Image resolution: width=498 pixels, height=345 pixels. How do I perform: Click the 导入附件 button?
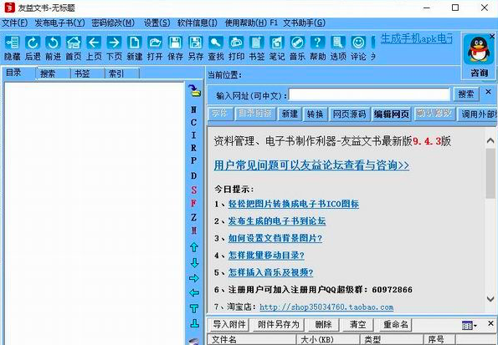pos(229,324)
